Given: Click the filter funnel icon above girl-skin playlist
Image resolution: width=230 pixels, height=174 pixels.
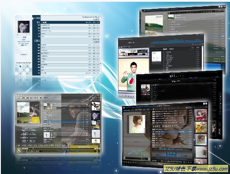Looking at the screenshot, I should 153,109.
